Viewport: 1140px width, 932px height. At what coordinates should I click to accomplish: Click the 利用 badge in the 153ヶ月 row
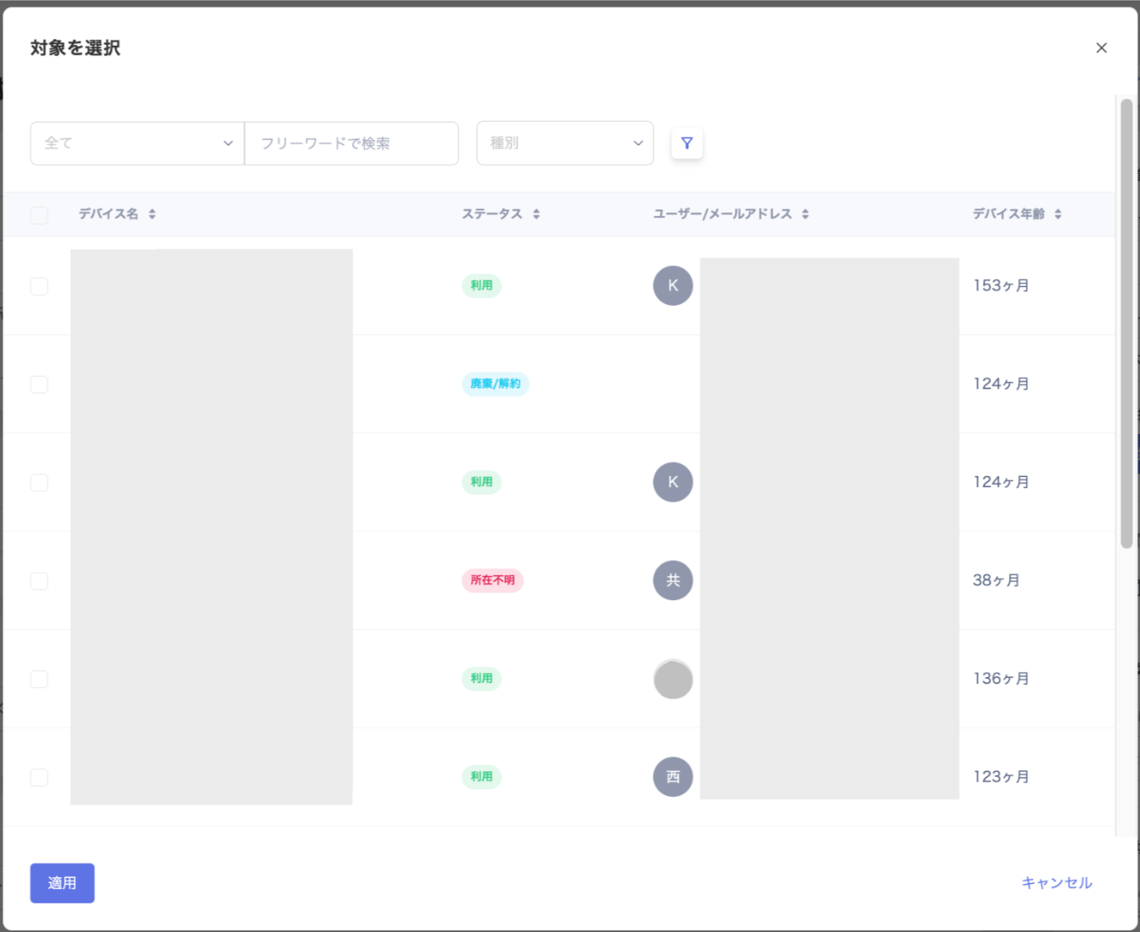click(481, 285)
